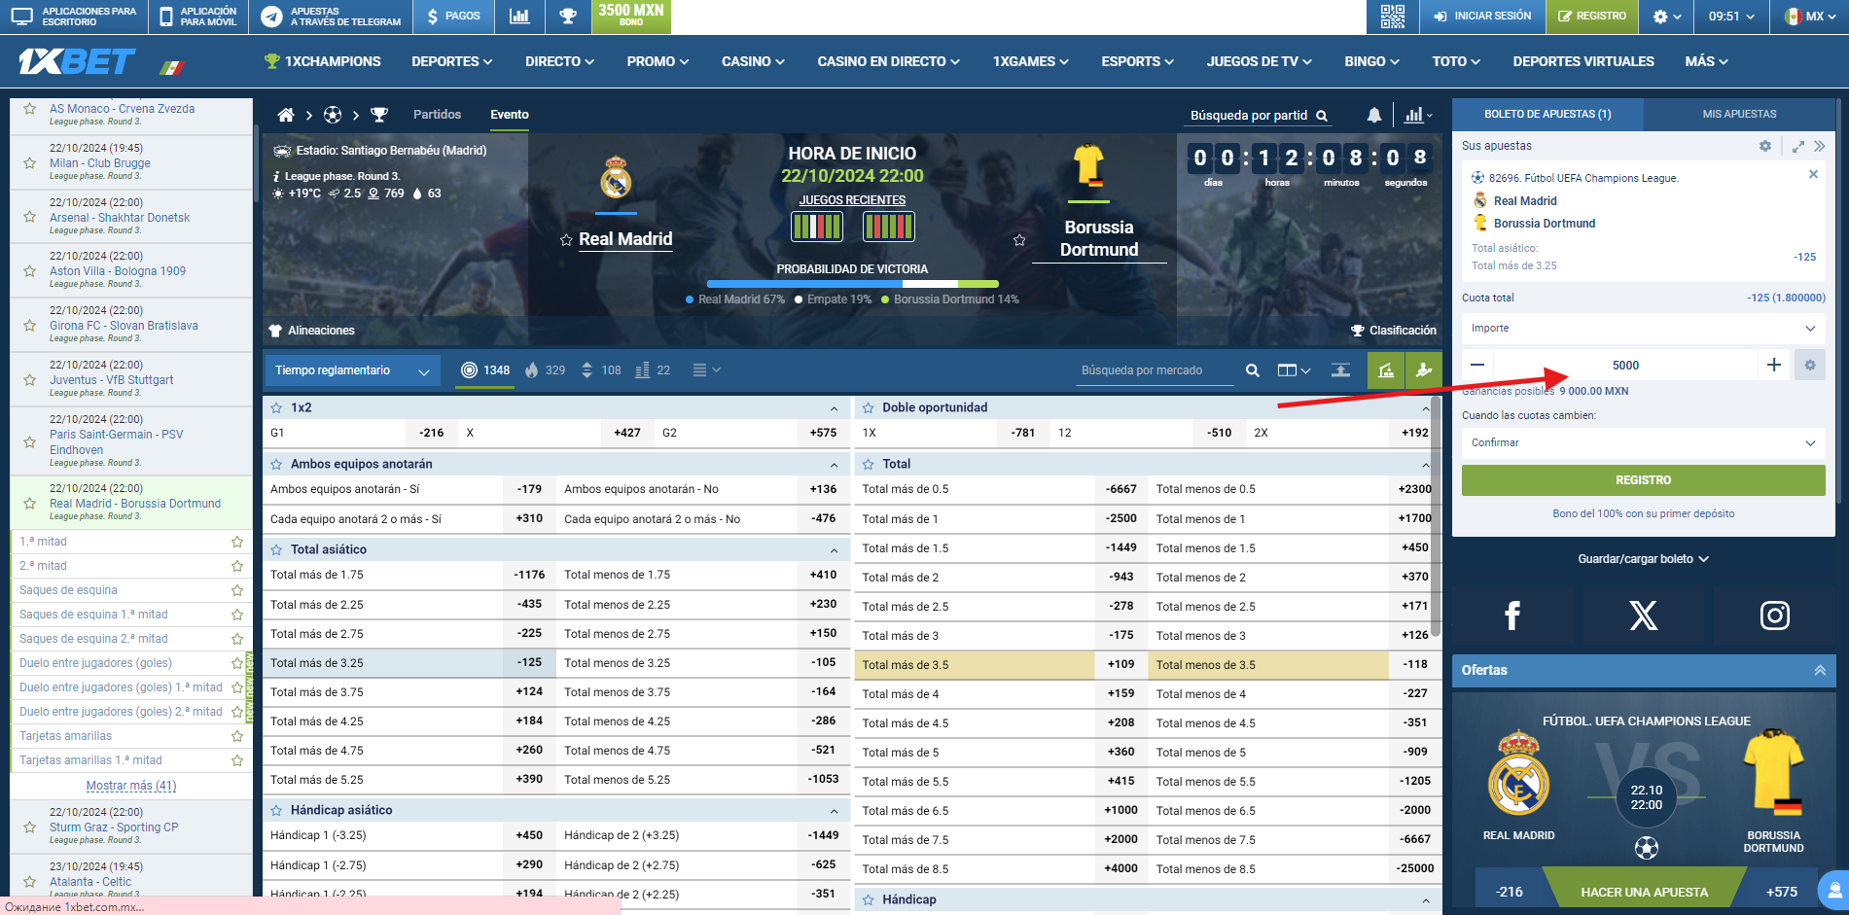Collapse the 1x2 market section

[x=835, y=408]
